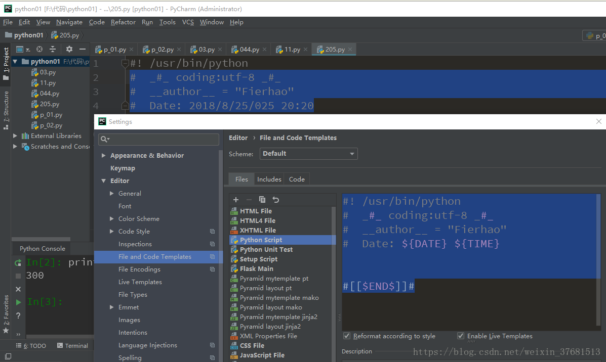Viewport: 606px width, 362px height.
Task: Open the Refactor menu
Action: 123,22
